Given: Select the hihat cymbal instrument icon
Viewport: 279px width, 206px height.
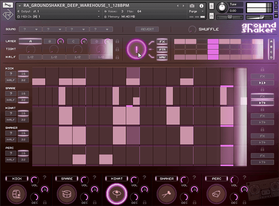Looking at the screenshot, I should 117,194.
